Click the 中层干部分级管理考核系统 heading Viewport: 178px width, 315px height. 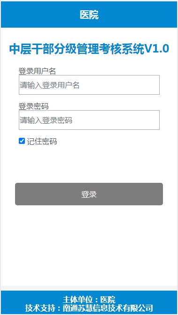(77, 49)
